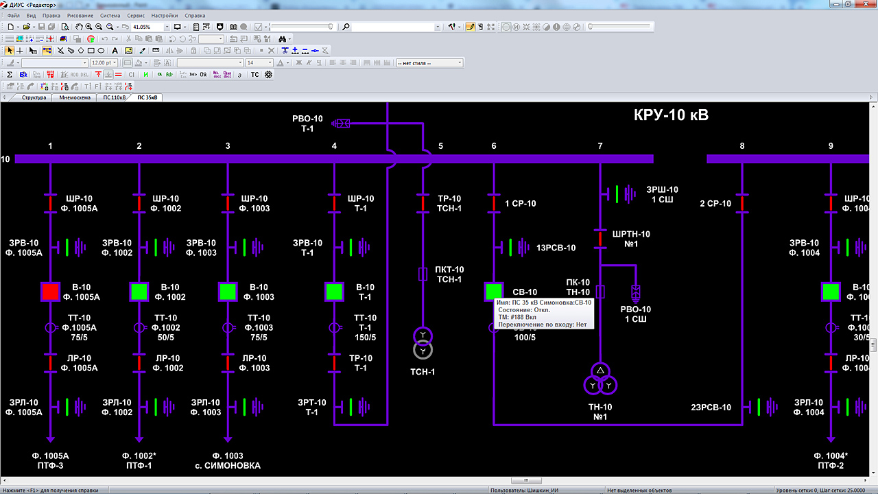Open the 12.00 pt line width dropdown
Image resolution: width=878 pixels, height=494 pixels.
(x=115, y=62)
